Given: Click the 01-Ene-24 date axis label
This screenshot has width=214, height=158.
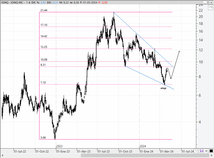Looking at the screenshot, I should click(146, 152).
